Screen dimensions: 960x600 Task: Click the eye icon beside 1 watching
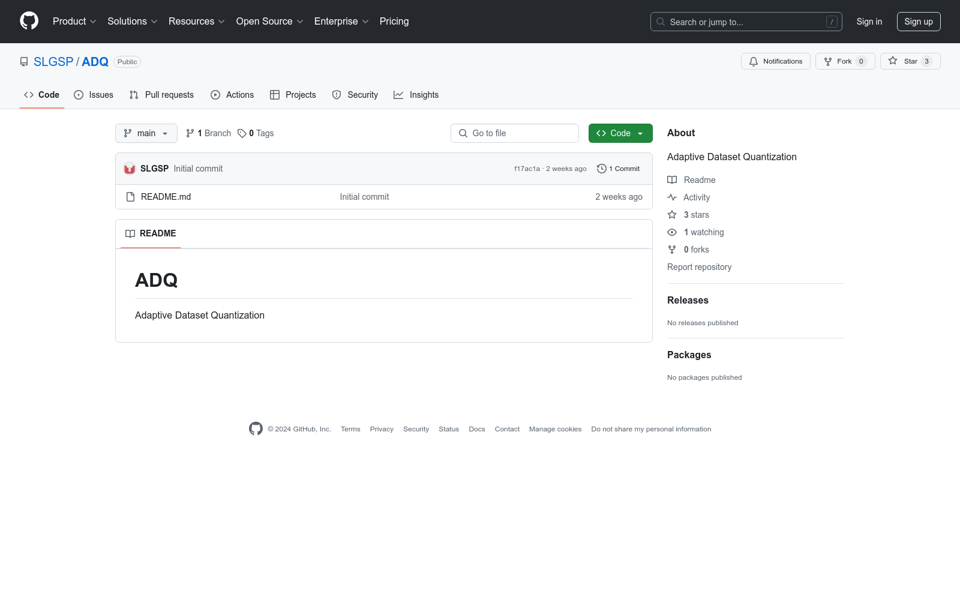click(672, 232)
